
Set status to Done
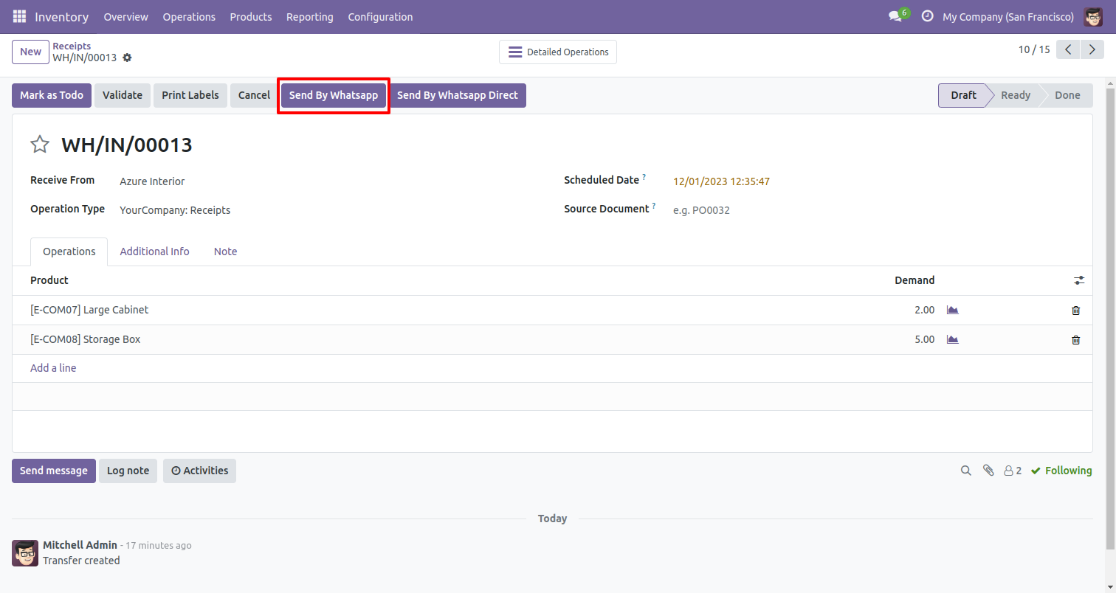[x=1067, y=95]
